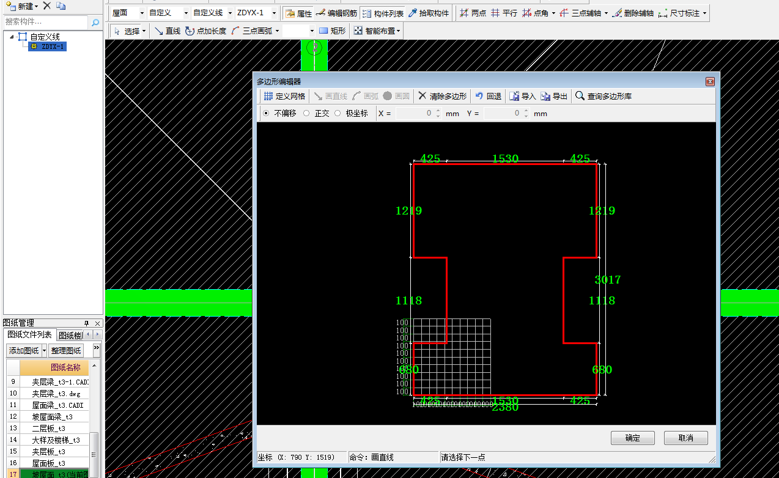
Task: Select 点角 point-angle axis tool
Action: click(x=535, y=13)
